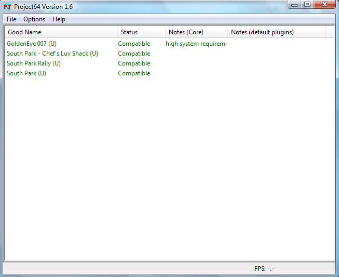This screenshot has width=339, height=277.
Task: Click Compatible status of South Park Rally row
Action: tap(134, 63)
